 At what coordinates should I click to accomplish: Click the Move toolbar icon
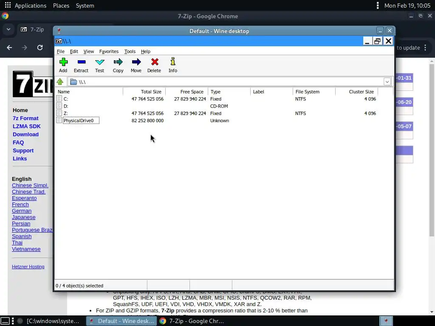[x=136, y=62]
